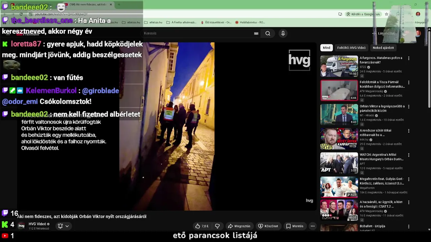431x242 pixels.
Task: Open options menu for A hazaáruló, az ügynök
Action: coord(409,202)
